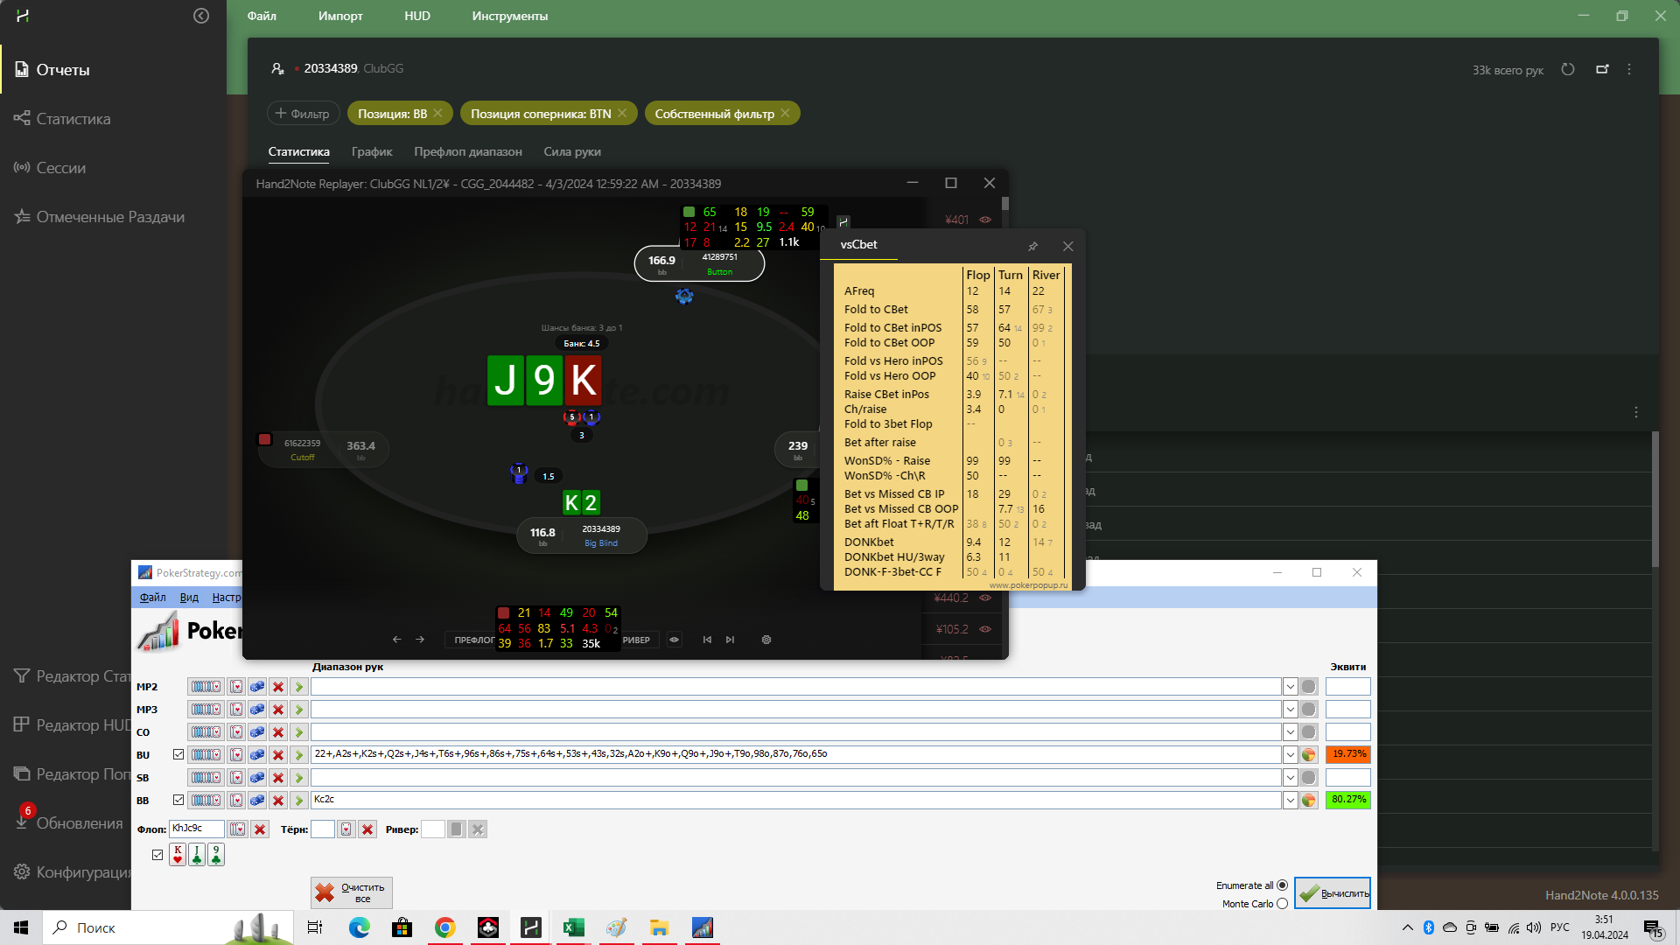Remove the Собственный фильтр chip
The width and height of the screenshot is (1680, 945).
(x=785, y=114)
